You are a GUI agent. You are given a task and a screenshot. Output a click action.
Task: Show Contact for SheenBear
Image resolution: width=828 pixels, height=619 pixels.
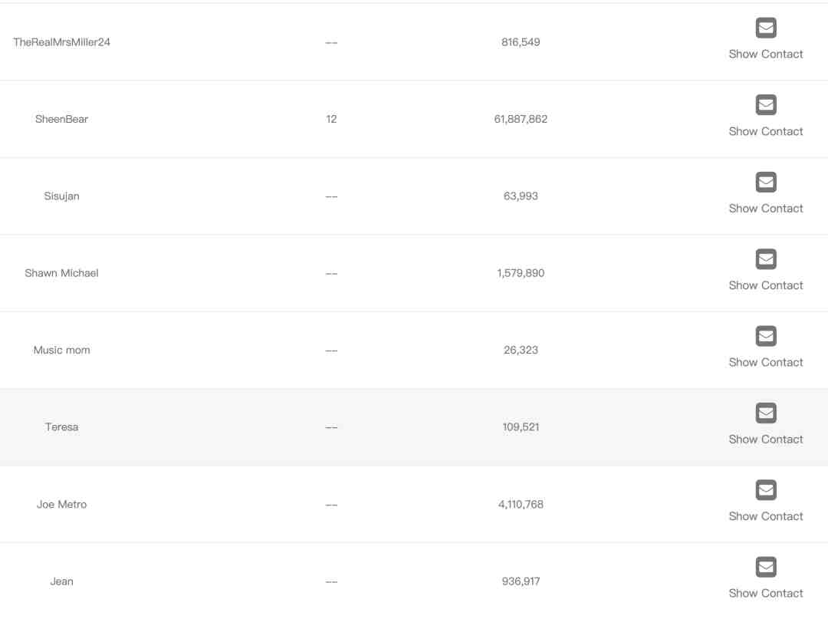pos(766,131)
